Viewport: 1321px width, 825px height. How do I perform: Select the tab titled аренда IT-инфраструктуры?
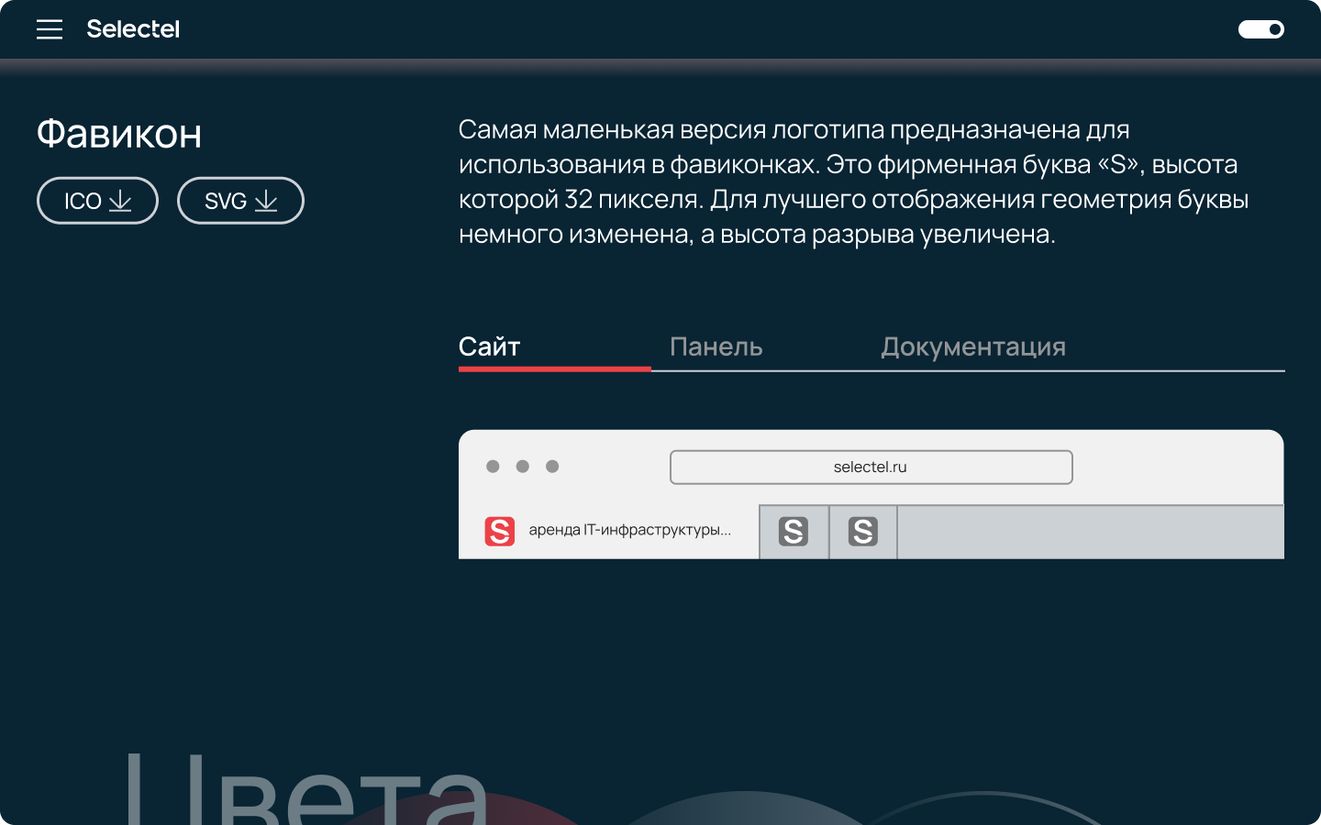(609, 532)
